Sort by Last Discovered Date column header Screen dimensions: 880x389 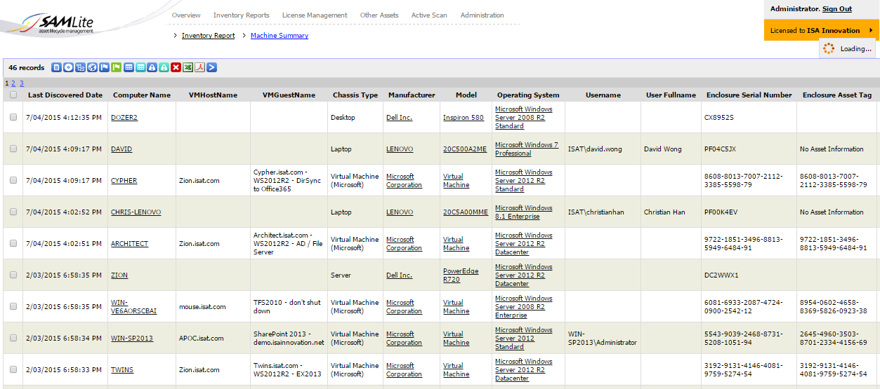click(x=65, y=95)
